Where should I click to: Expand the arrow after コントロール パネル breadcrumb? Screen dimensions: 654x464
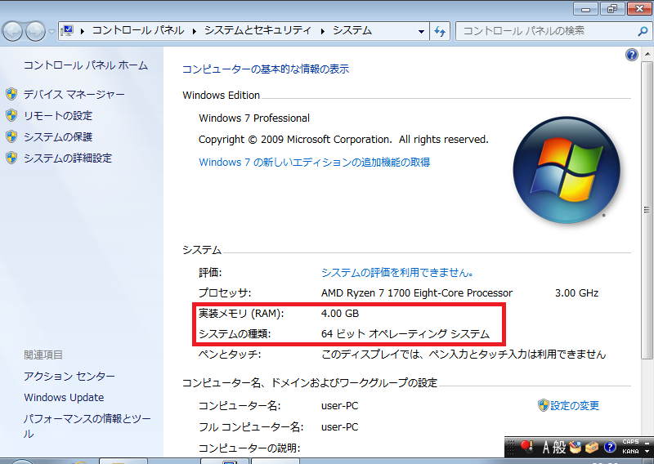click(x=195, y=31)
